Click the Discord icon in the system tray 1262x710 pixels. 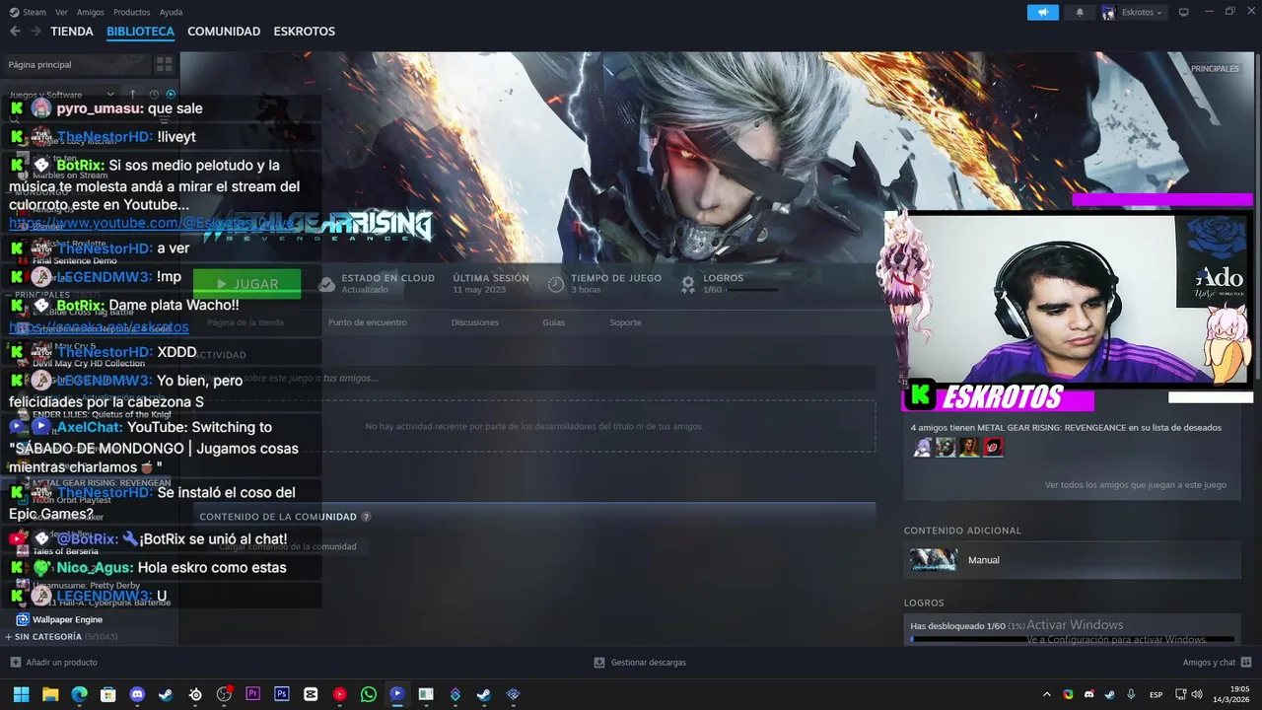click(x=1088, y=694)
